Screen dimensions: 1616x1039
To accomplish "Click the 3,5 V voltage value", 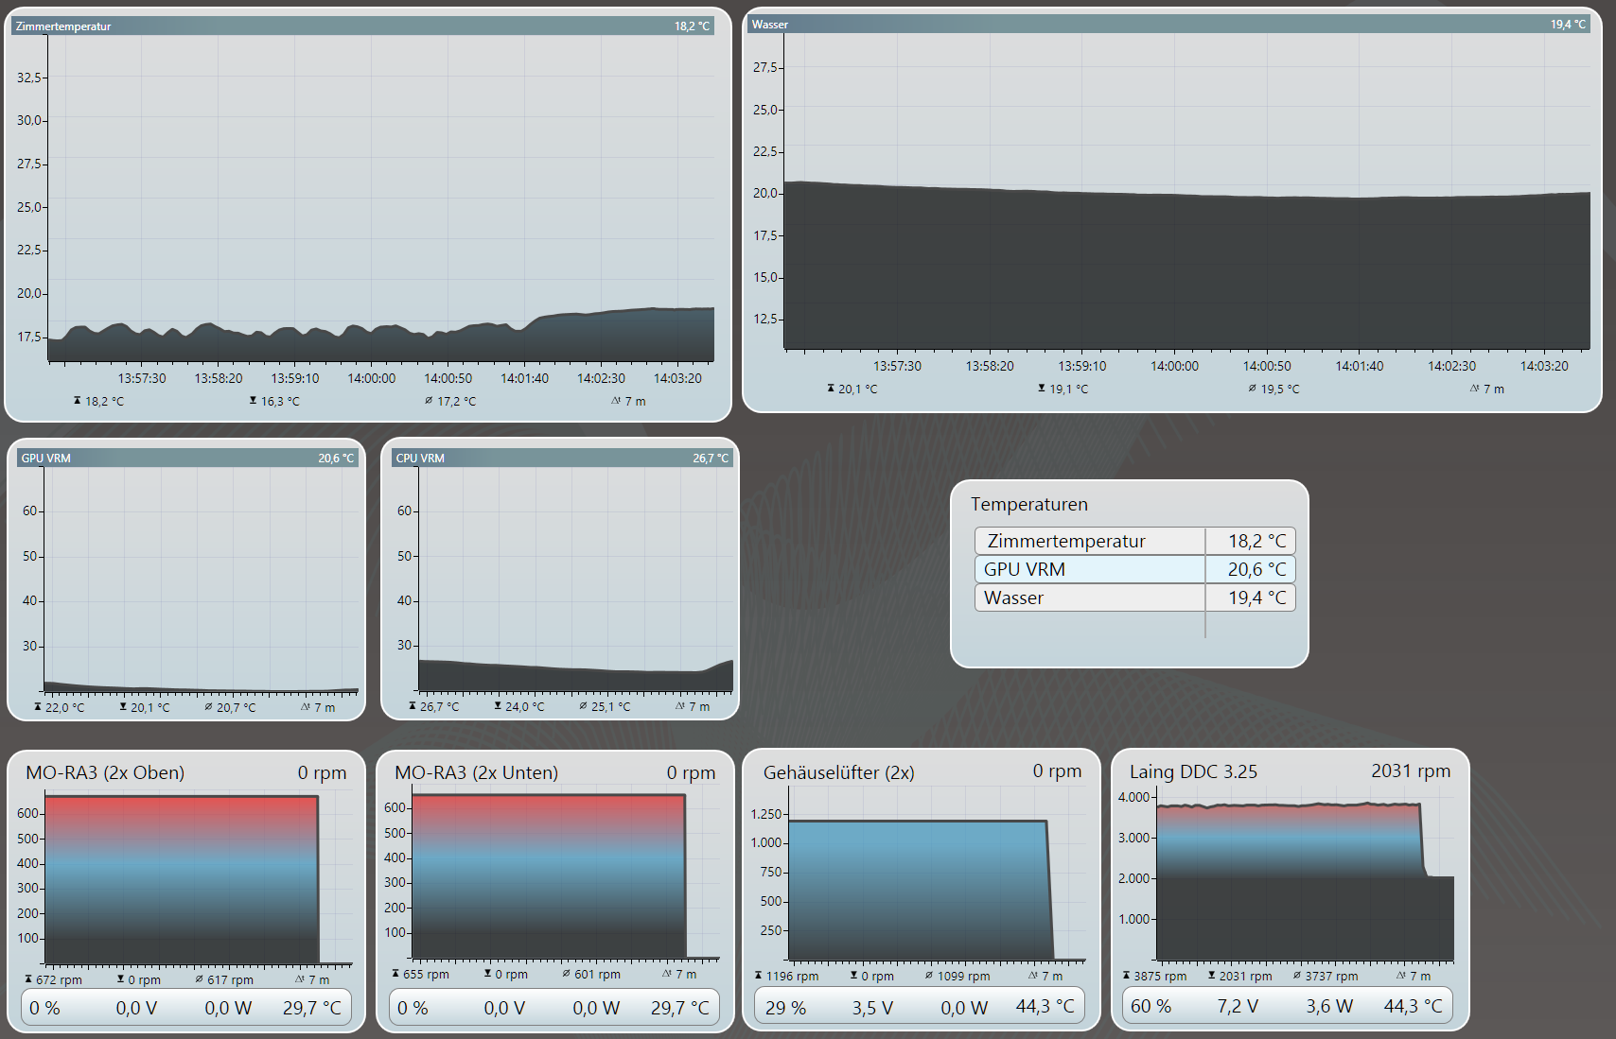I will [x=872, y=1008].
